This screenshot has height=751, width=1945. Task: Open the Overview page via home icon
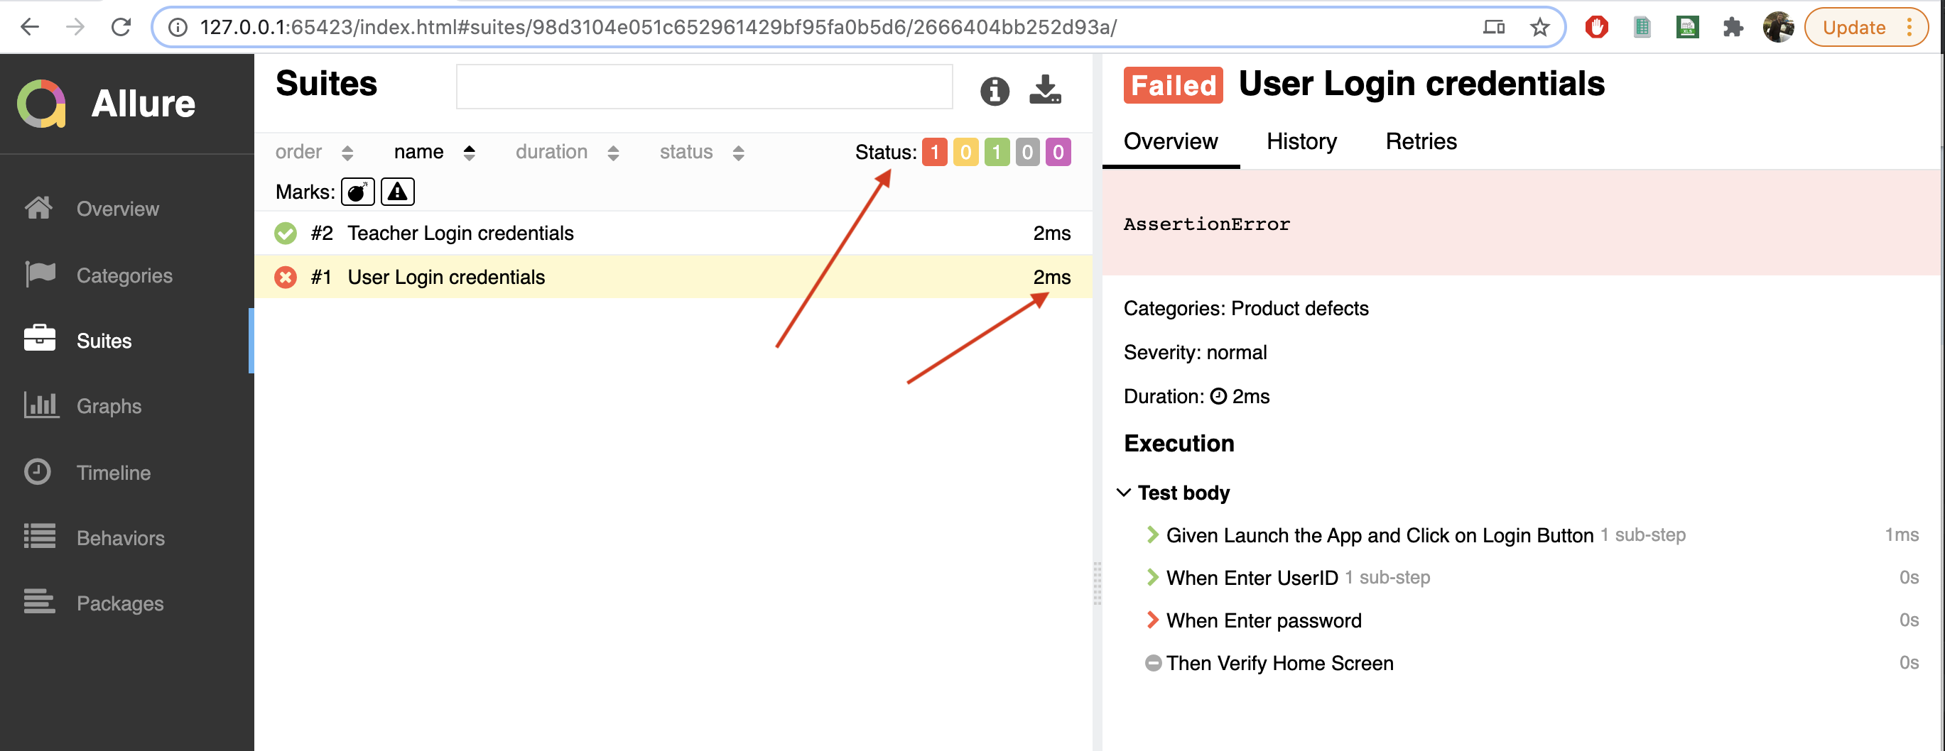point(39,208)
